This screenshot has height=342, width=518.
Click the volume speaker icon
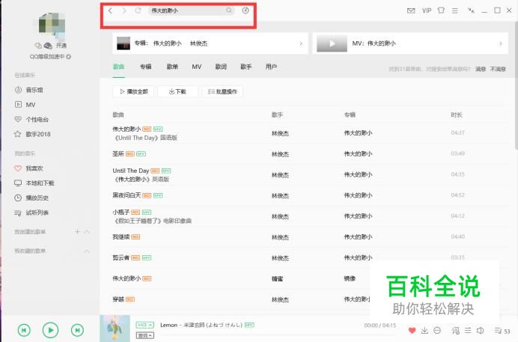click(480, 330)
